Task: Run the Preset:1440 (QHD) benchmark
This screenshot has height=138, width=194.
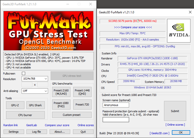Action: 82,92
